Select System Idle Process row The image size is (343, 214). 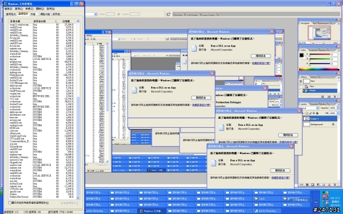[42, 197]
